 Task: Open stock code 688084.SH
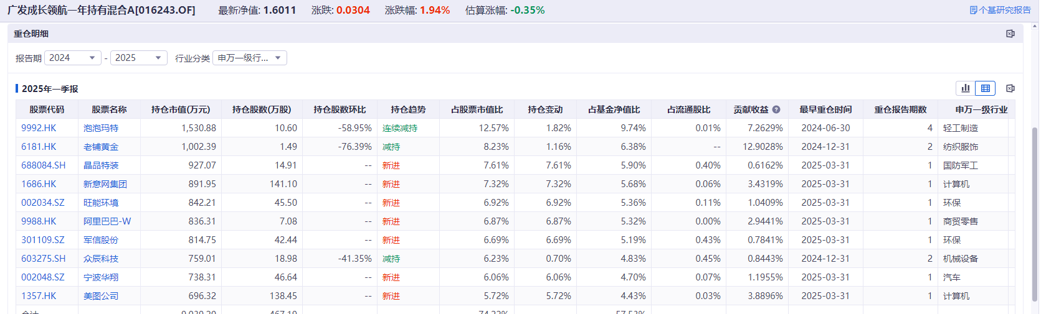coord(43,165)
